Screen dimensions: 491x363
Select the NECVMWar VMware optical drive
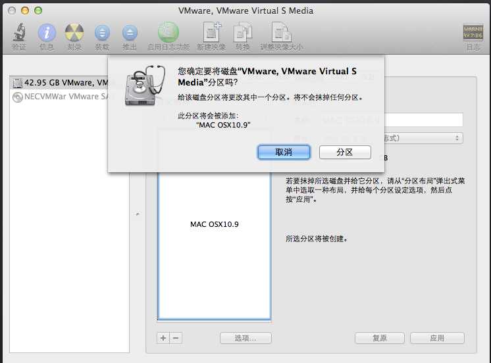coord(60,97)
